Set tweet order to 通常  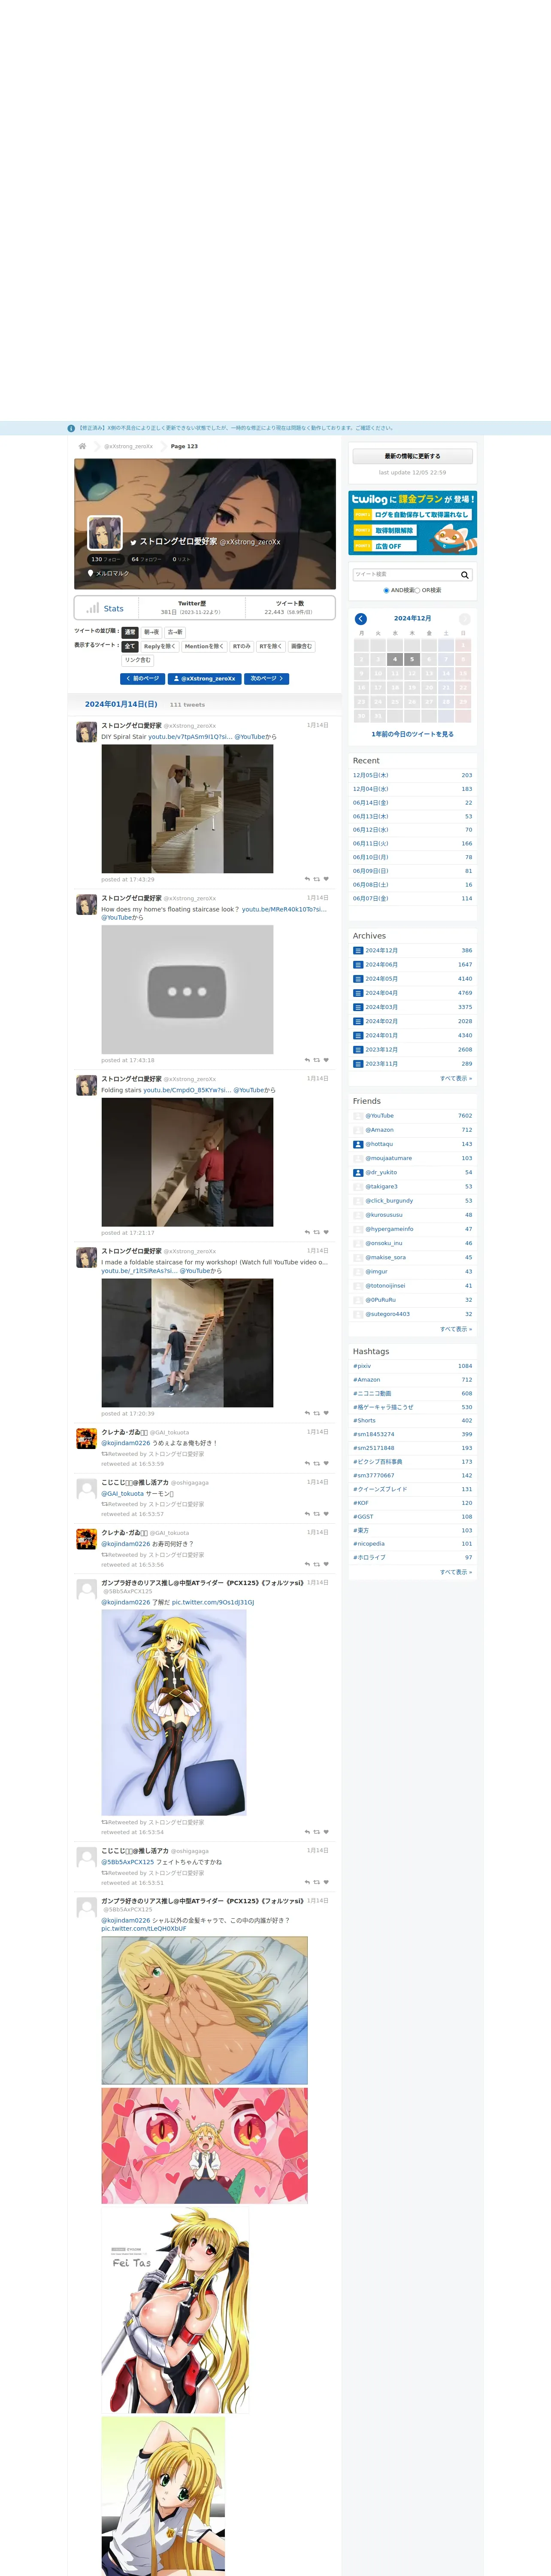[130, 632]
